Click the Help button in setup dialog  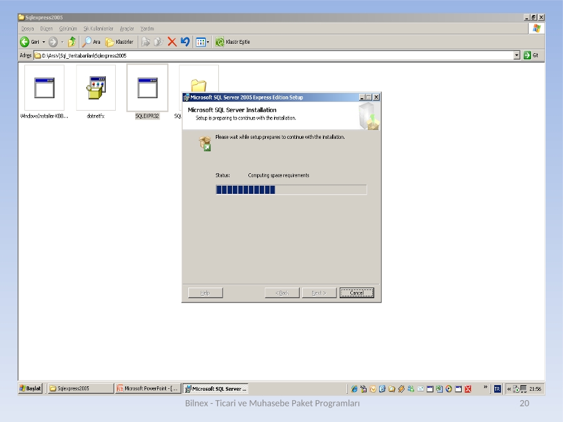coord(205,293)
